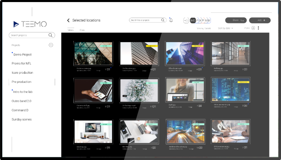Open comments on Outdoor scene.jpg
The image size is (281, 160).
click(x=108, y=69)
